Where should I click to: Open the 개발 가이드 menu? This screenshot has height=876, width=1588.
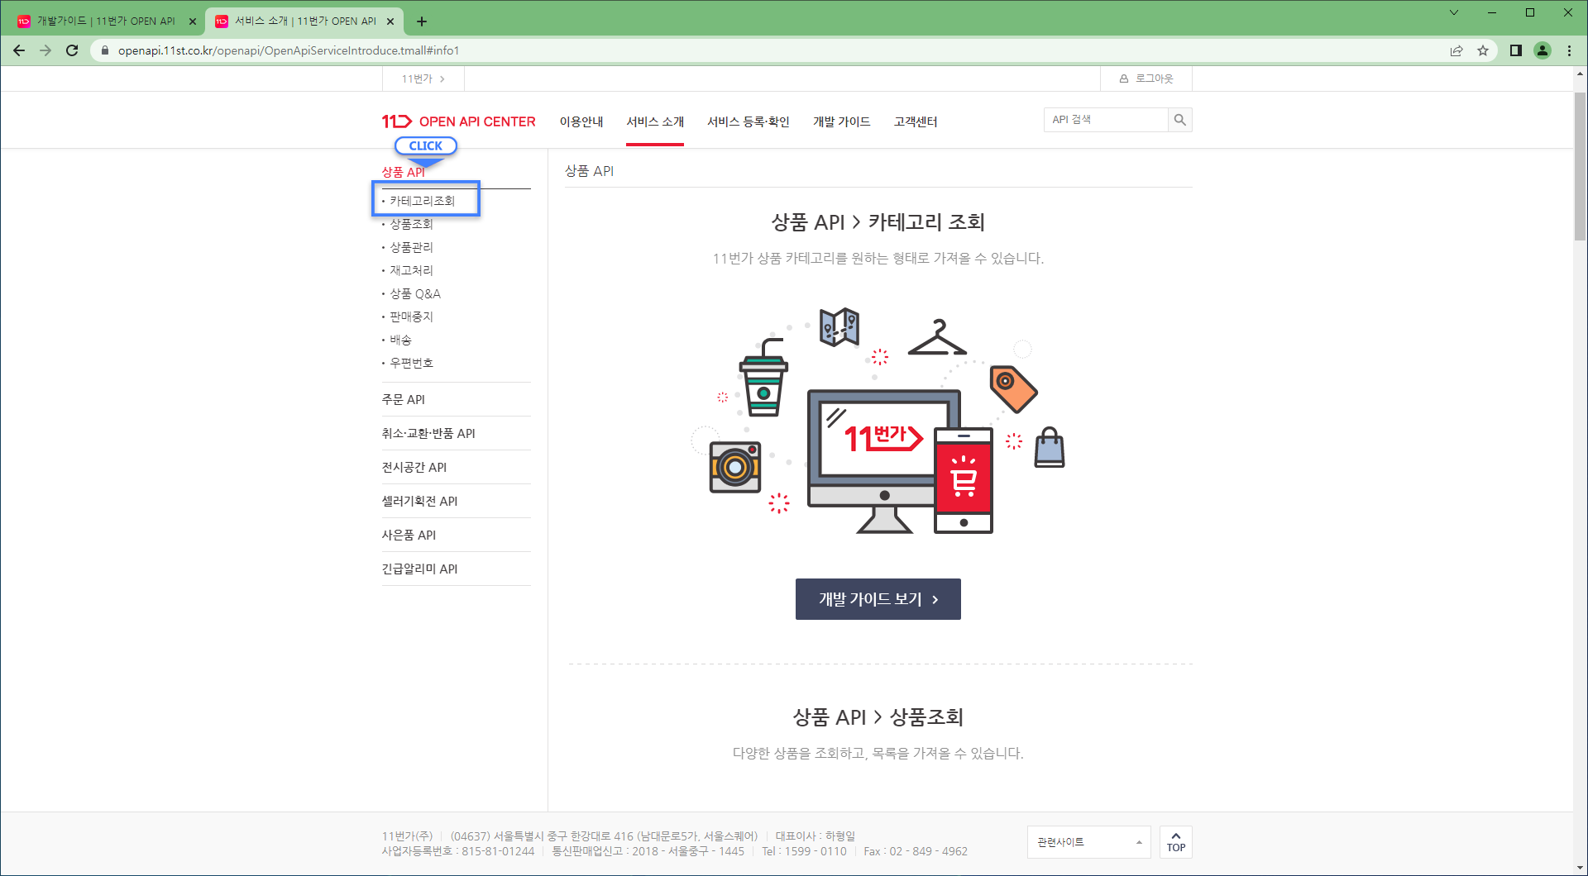(x=842, y=121)
